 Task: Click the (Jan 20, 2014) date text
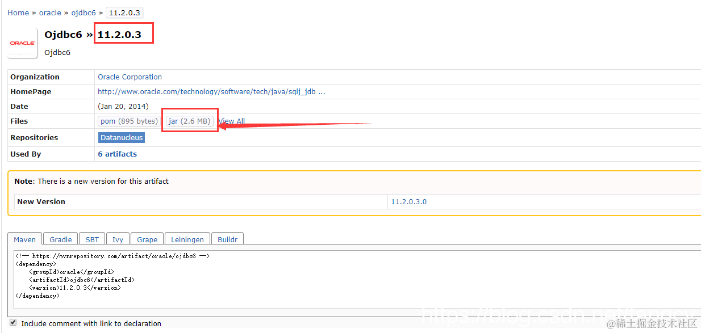click(123, 106)
